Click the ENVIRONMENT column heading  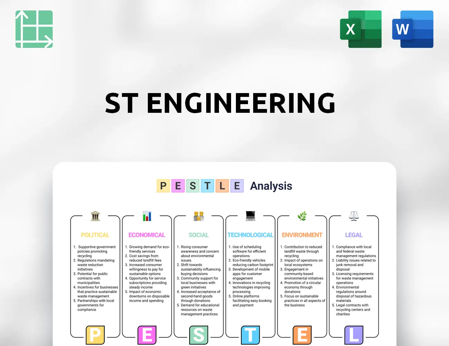302,235
